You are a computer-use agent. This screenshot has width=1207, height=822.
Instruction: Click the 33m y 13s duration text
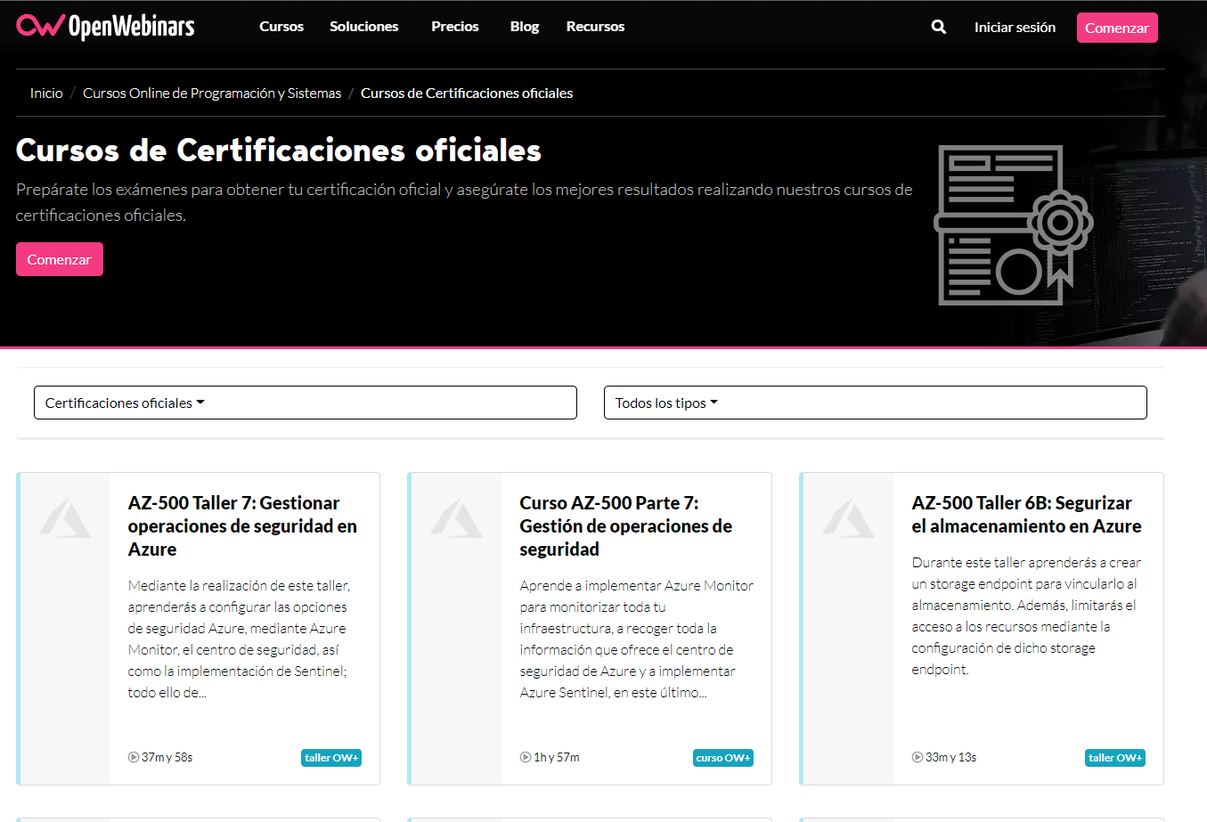coord(951,757)
